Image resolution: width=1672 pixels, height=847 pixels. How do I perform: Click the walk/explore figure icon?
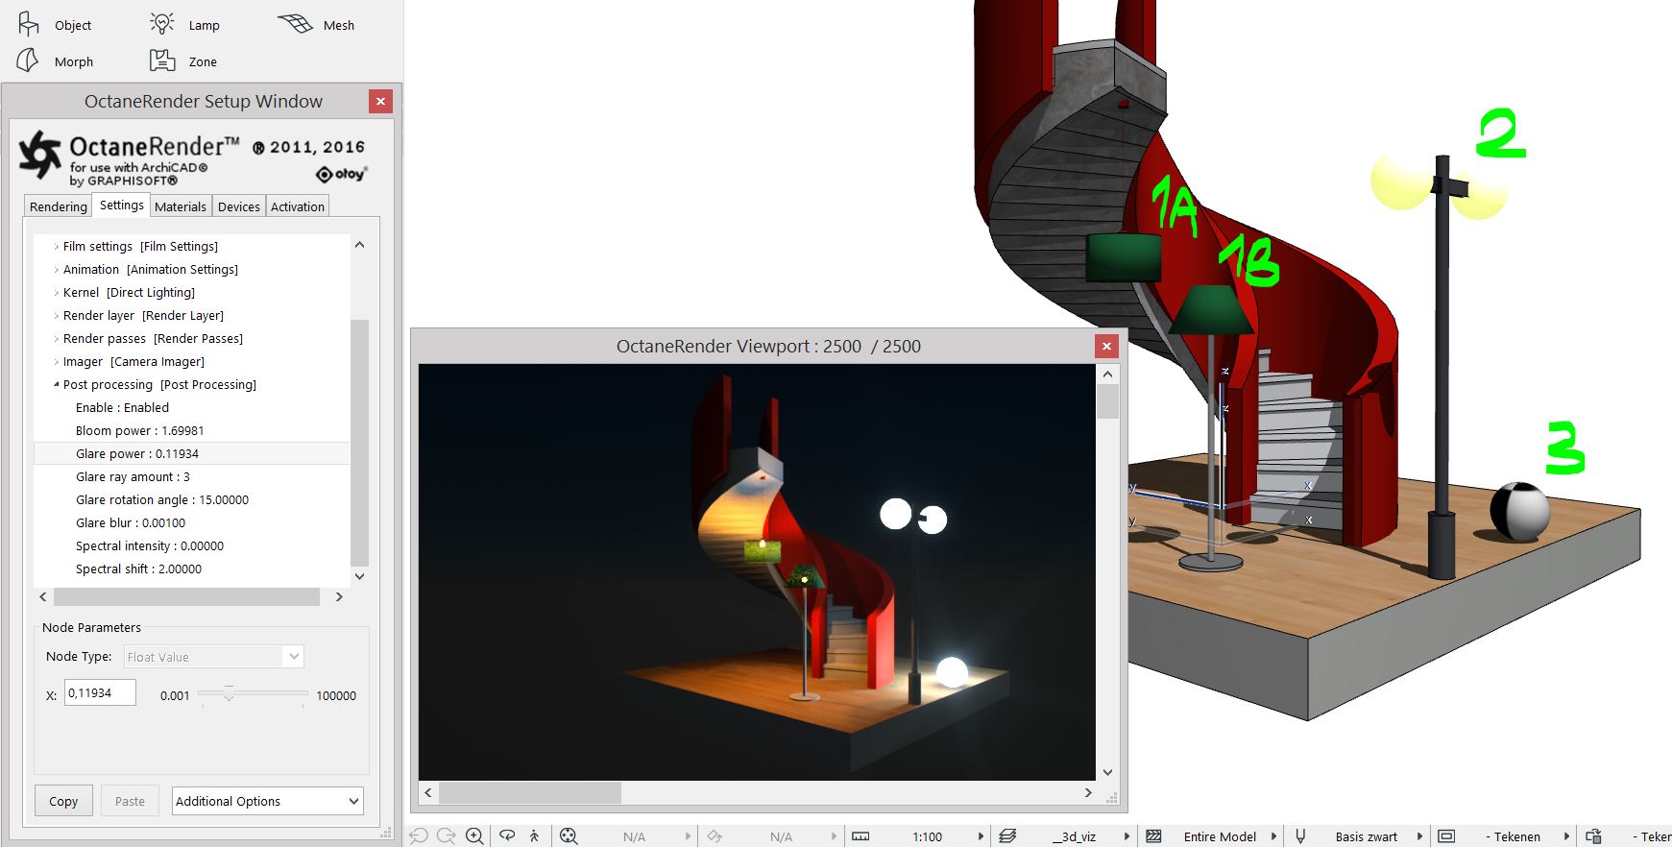pyautogui.click(x=535, y=836)
